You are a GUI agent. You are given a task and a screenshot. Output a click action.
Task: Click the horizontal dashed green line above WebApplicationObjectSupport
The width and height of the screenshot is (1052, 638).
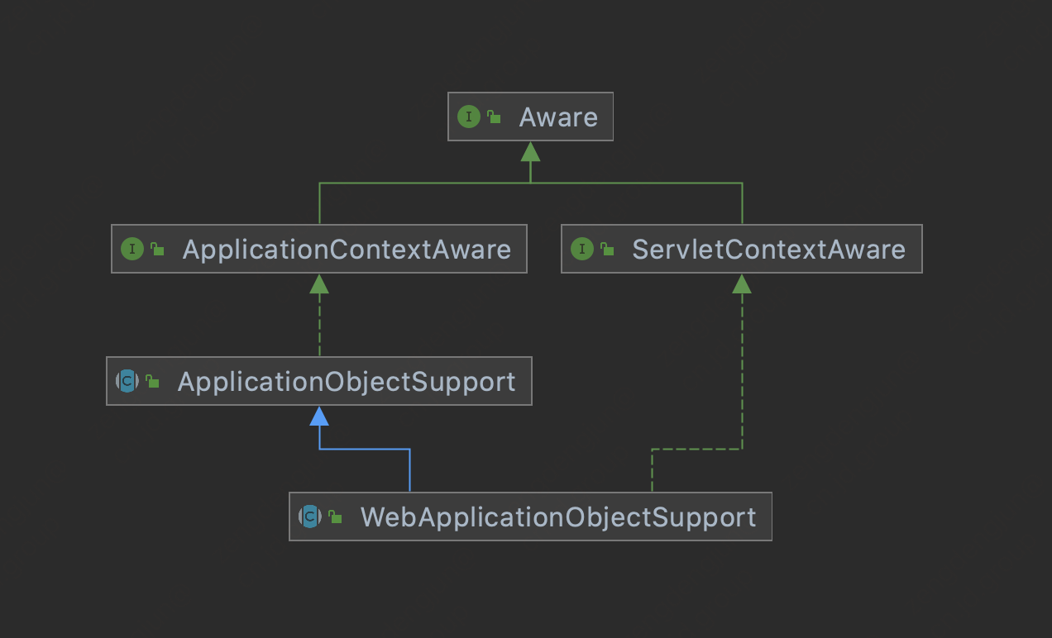pos(696,450)
